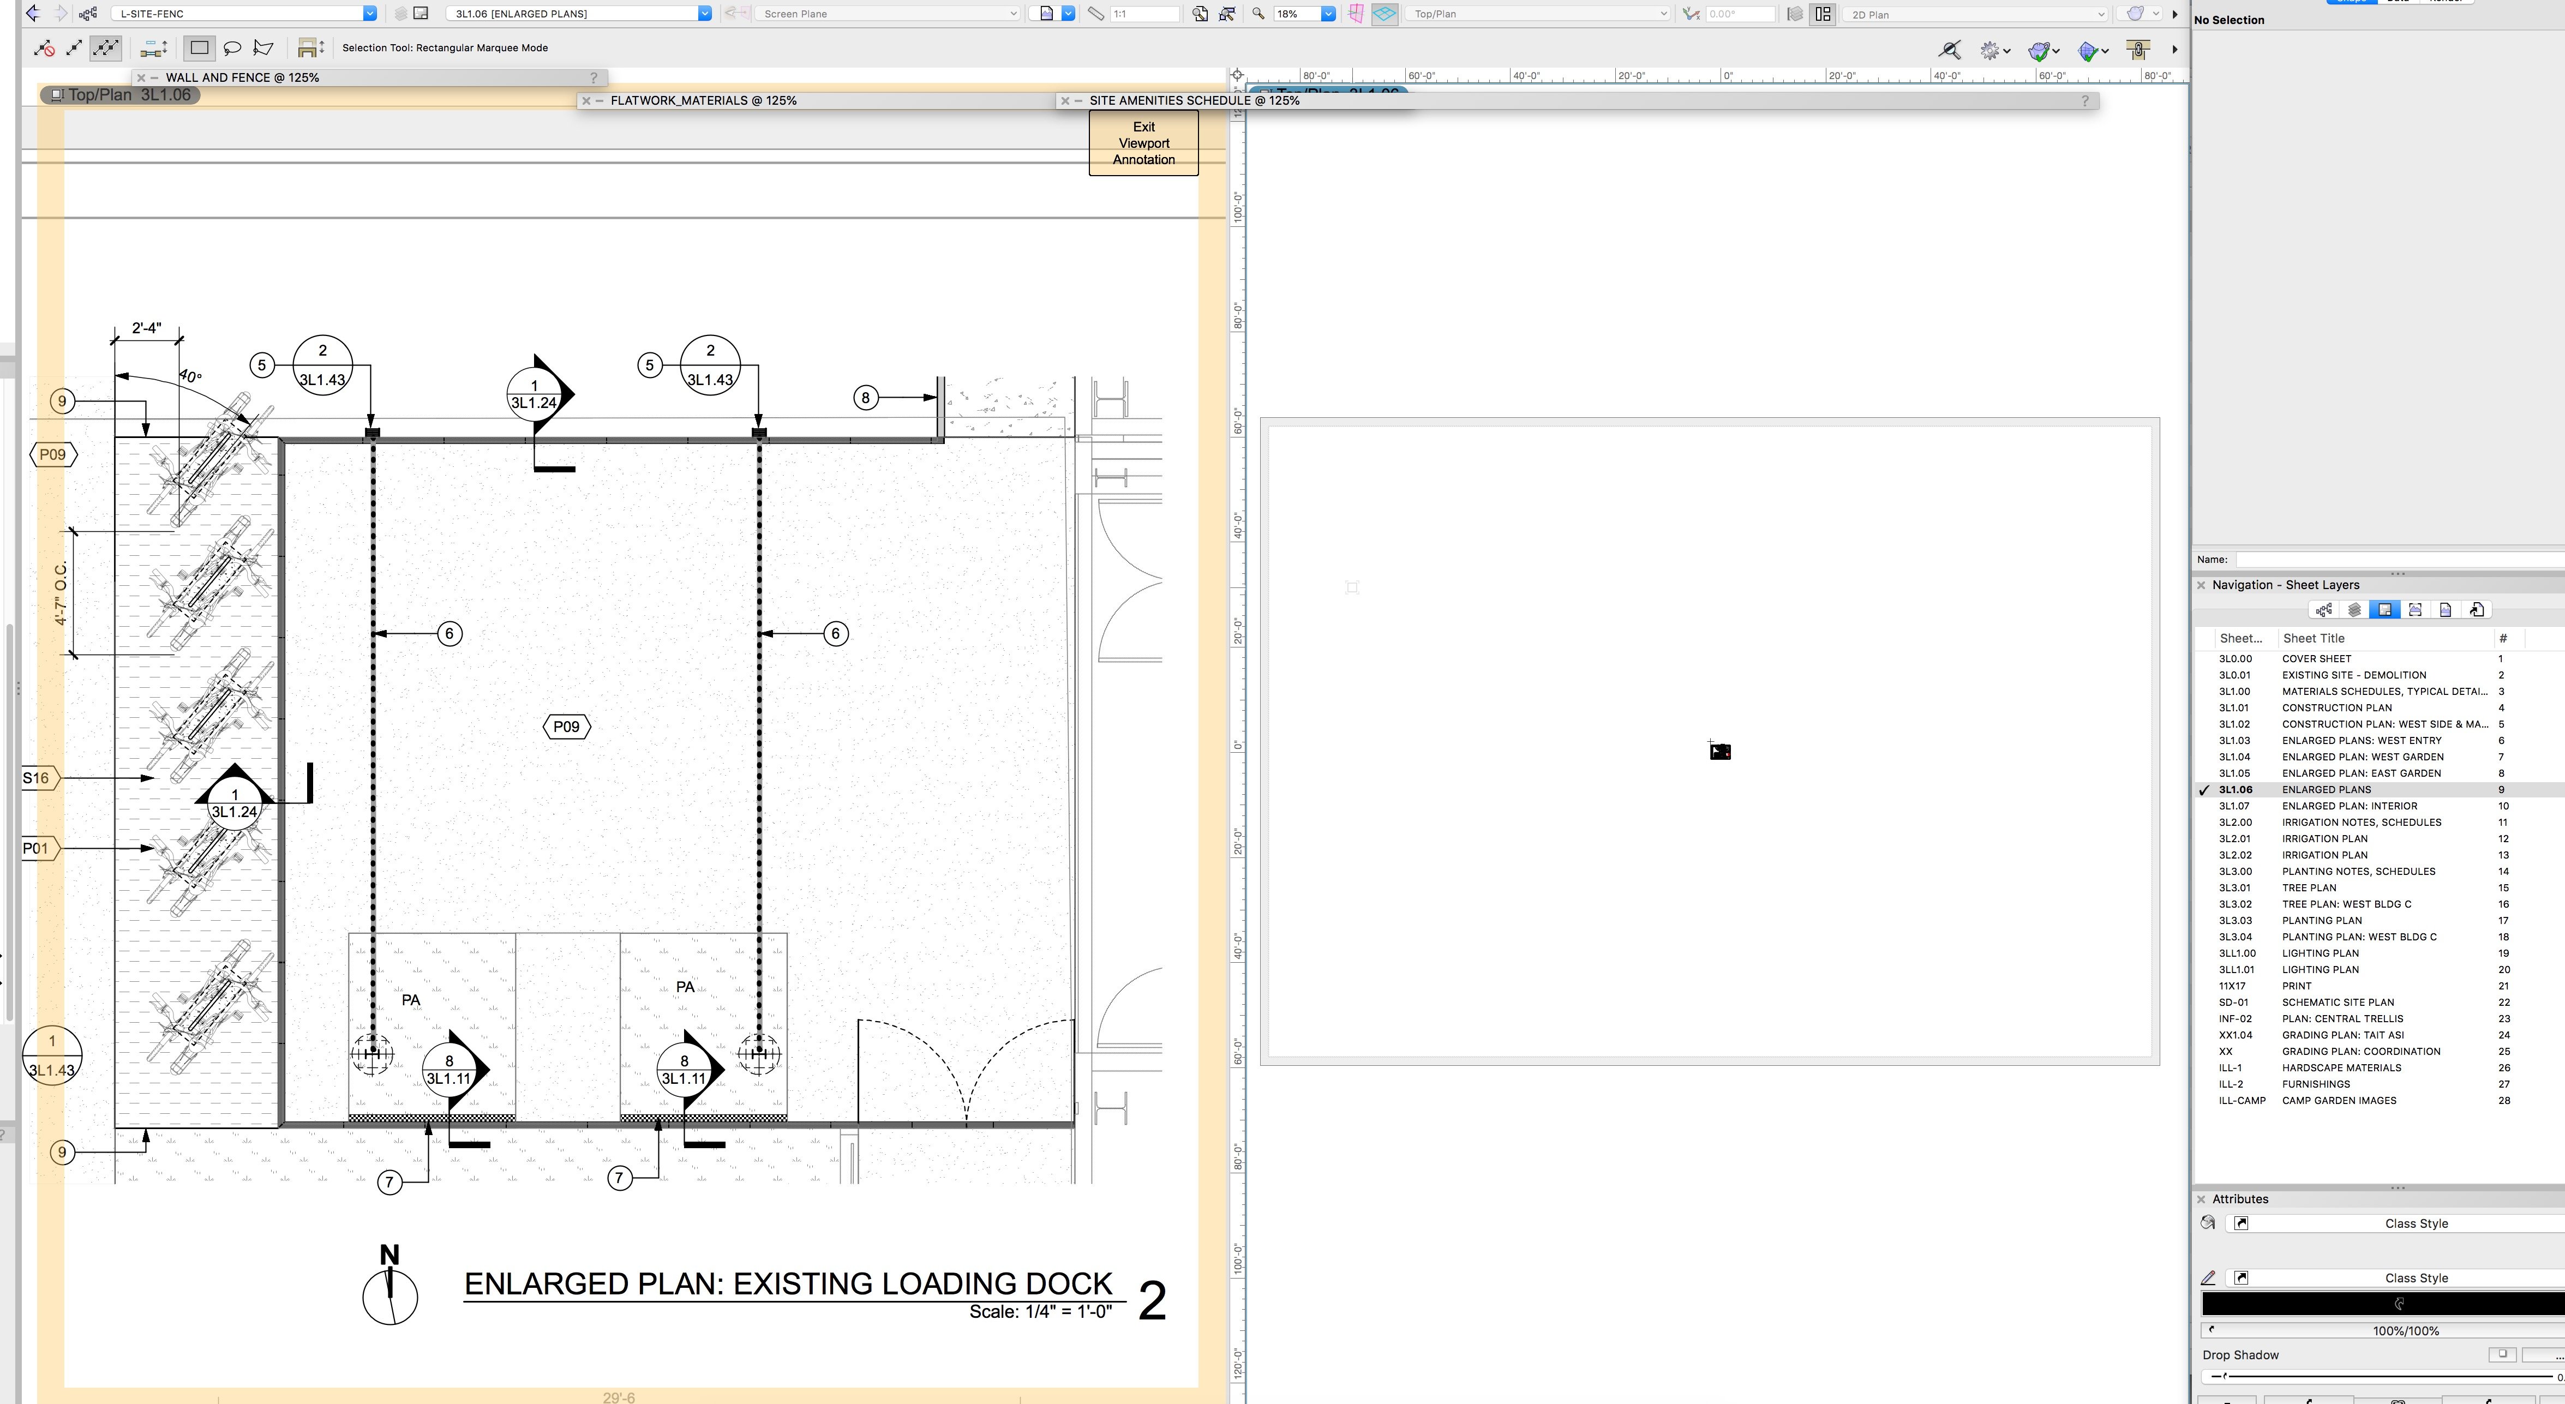2565x1404 pixels.
Task: Open the active class L-SITE-FENC dropdown
Action: pos(369,14)
